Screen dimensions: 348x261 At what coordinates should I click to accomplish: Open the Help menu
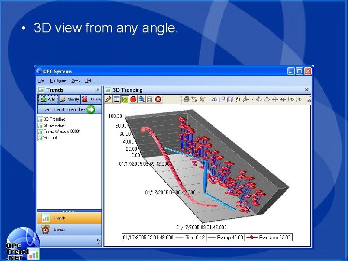89,80
